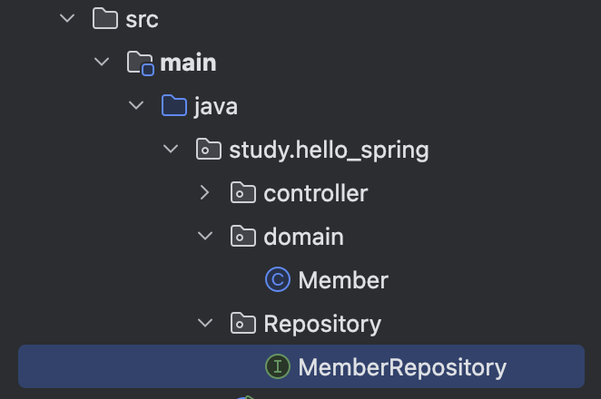Image resolution: width=601 pixels, height=399 pixels.
Task: Click the src folder icon
Action: pyautogui.click(x=106, y=19)
